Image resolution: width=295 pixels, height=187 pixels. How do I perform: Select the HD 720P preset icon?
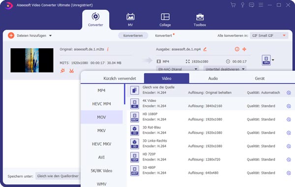[135, 157]
